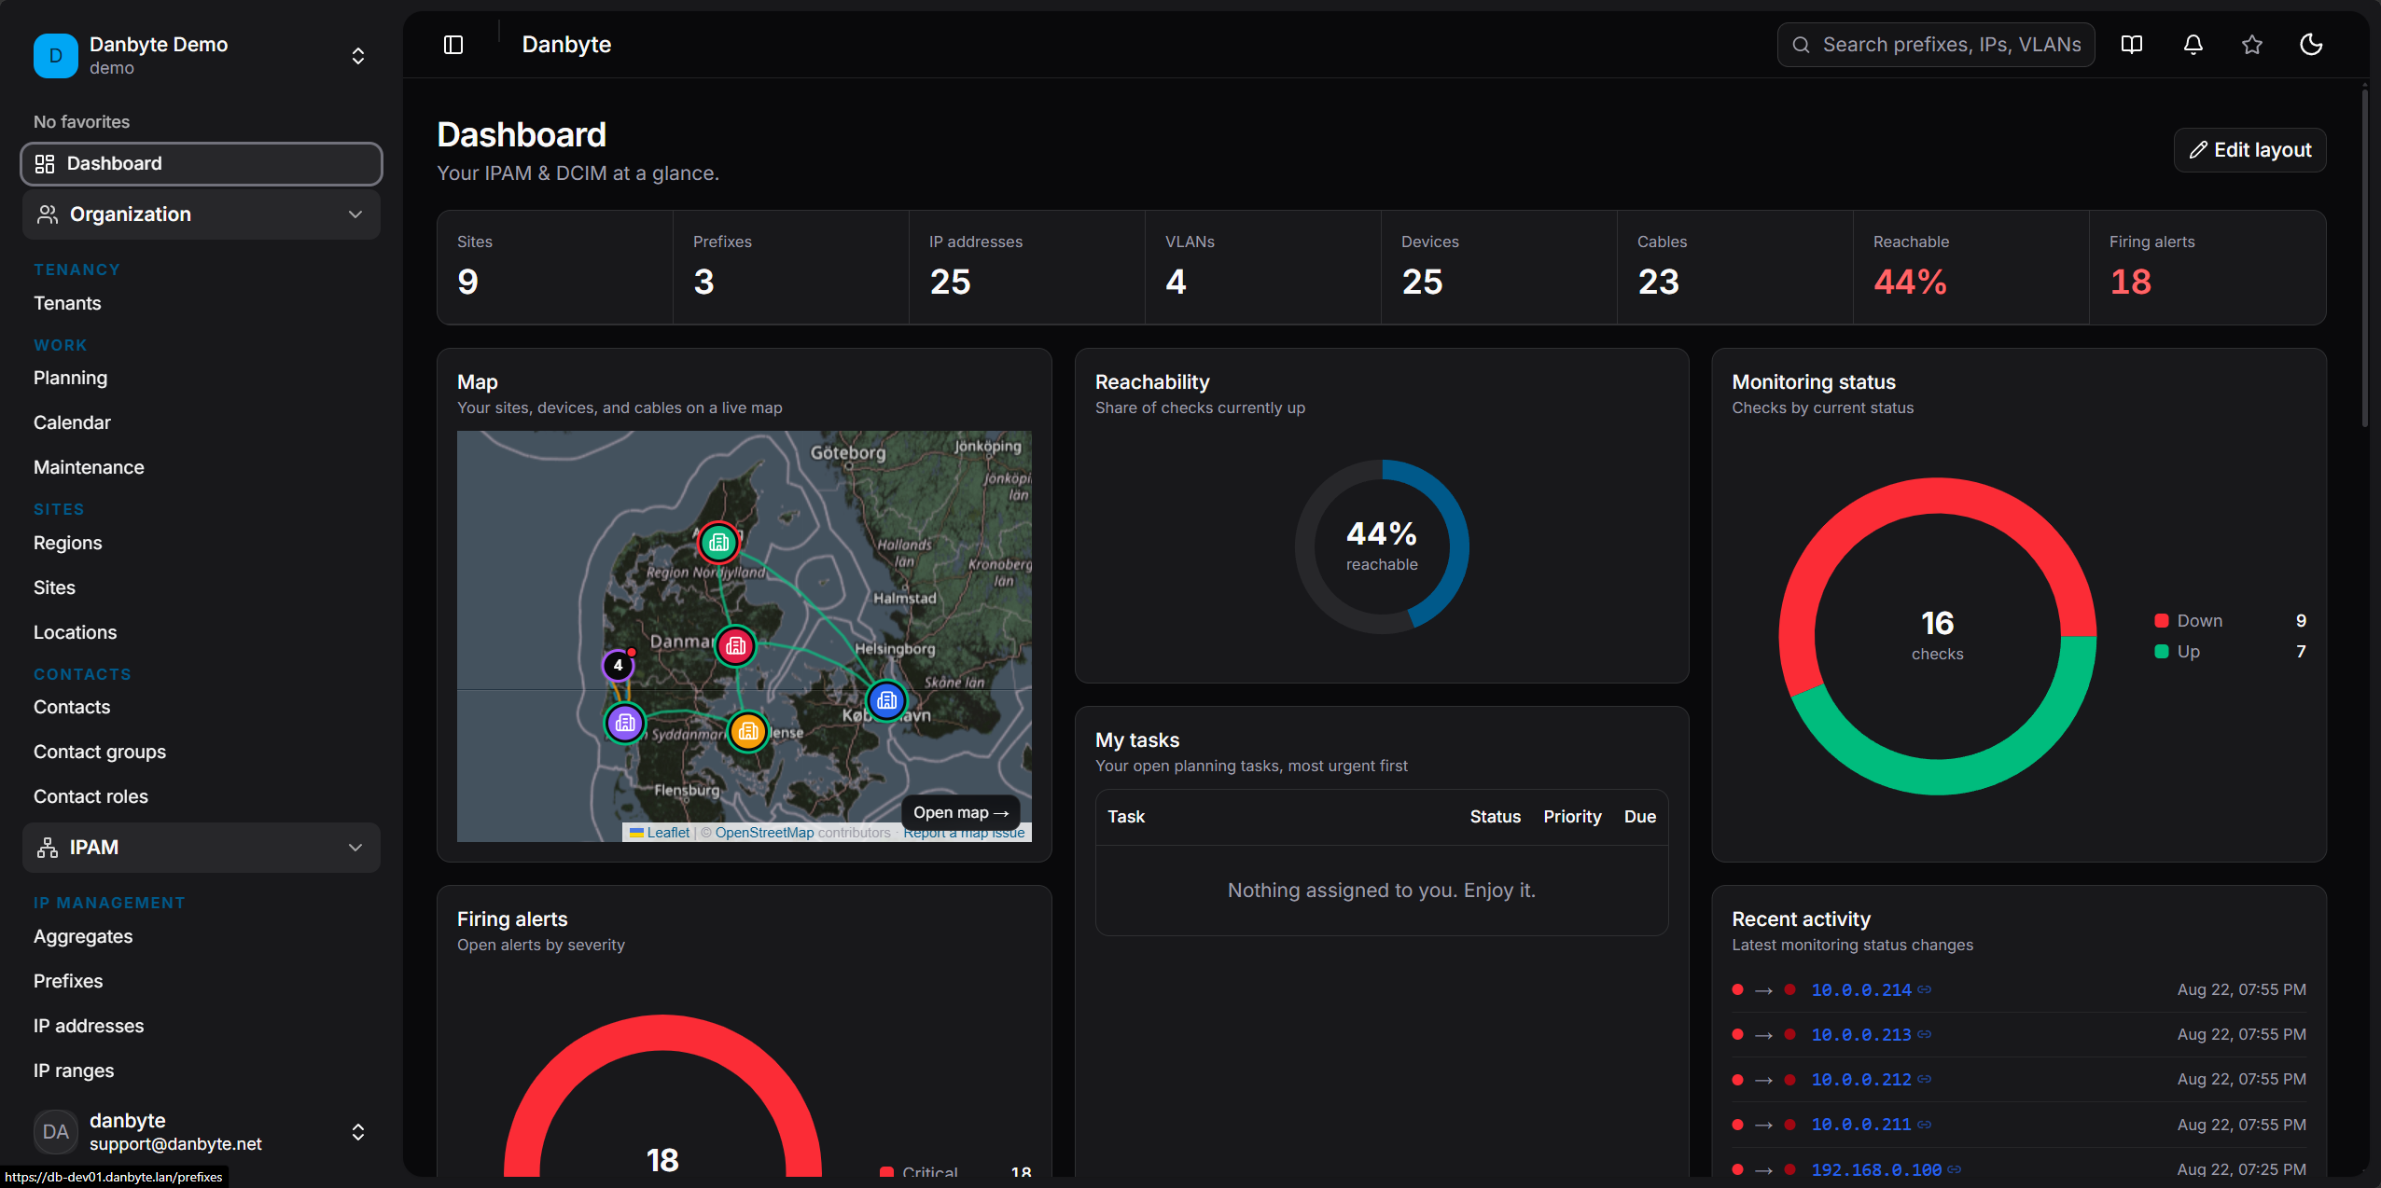Click the blue København site marker

(886, 700)
